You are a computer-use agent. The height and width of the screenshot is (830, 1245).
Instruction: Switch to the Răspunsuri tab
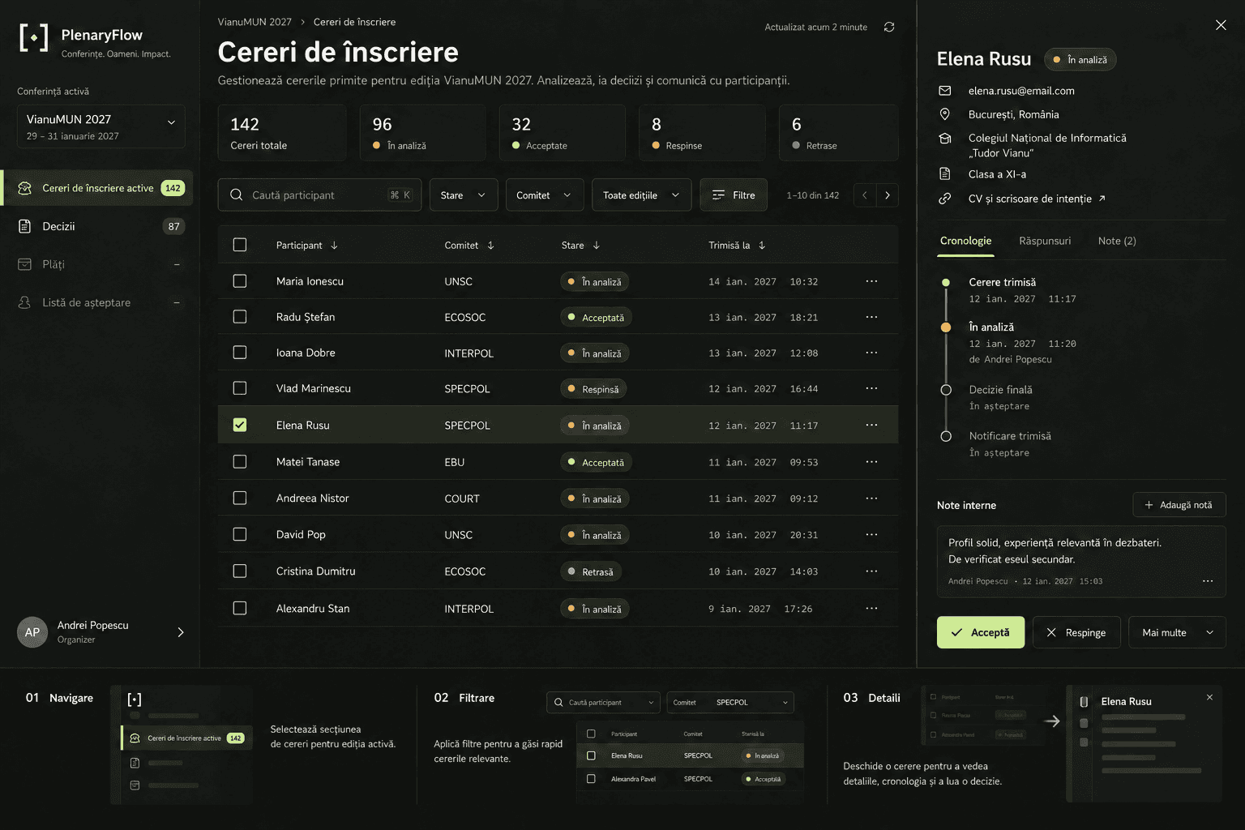(1045, 241)
